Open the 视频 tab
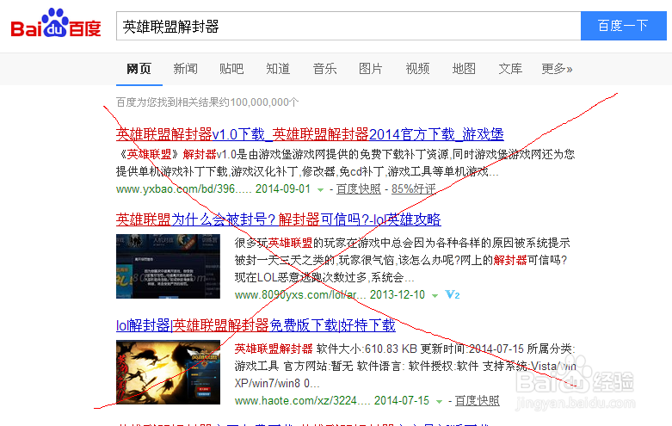 417,69
